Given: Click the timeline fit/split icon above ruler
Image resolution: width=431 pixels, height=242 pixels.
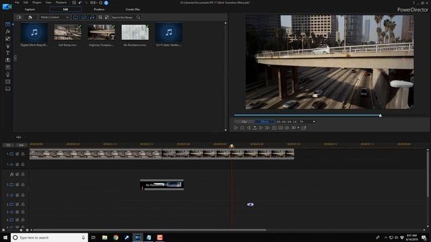Looking at the screenshot, I should (18, 137).
